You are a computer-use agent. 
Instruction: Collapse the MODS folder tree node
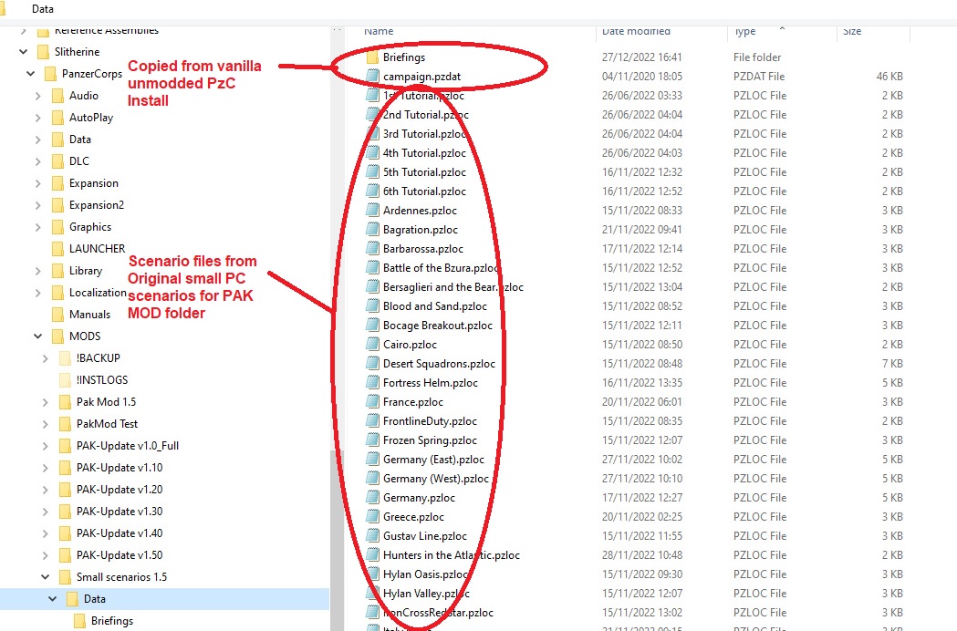(x=37, y=336)
